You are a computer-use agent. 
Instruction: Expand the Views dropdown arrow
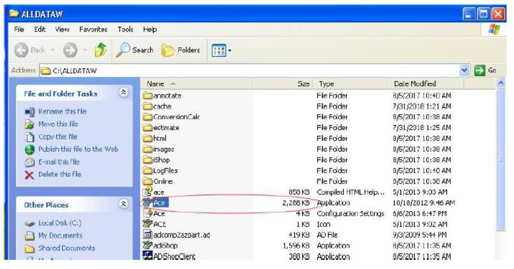[x=229, y=50]
